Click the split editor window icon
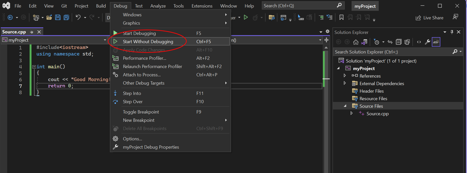 pyautogui.click(x=326, y=40)
